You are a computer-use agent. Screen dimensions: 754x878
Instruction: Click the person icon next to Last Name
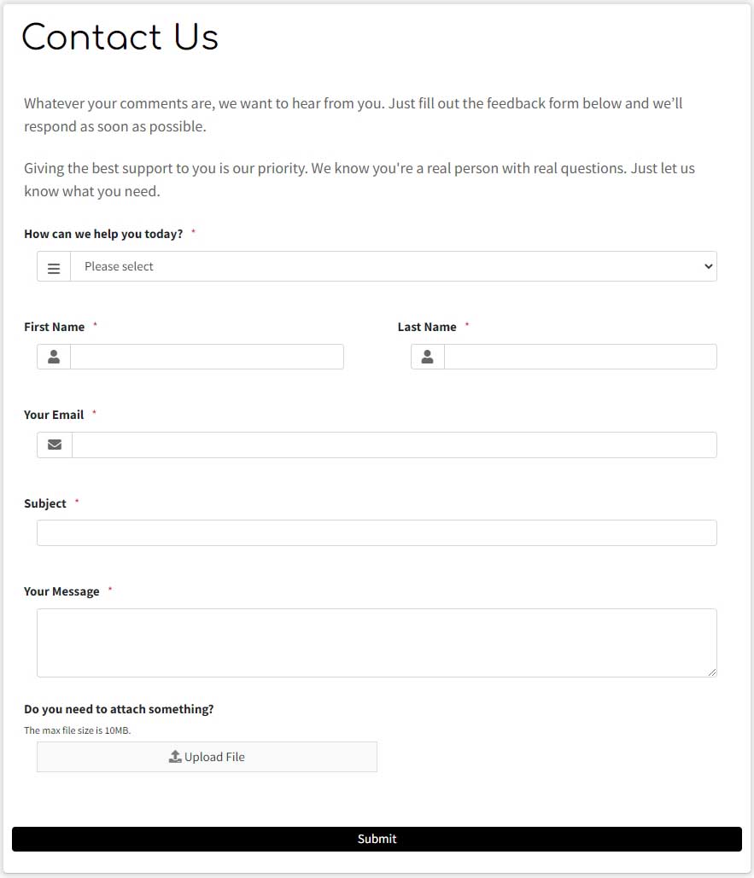coord(427,356)
